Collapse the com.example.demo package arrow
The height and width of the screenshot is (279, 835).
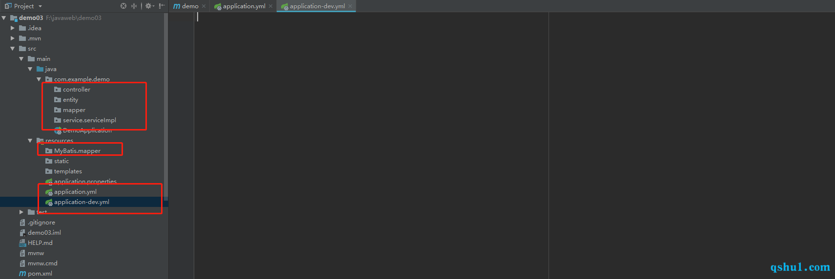(39, 79)
